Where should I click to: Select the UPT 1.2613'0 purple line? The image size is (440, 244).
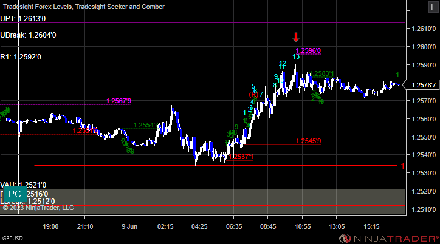coord(202,22)
